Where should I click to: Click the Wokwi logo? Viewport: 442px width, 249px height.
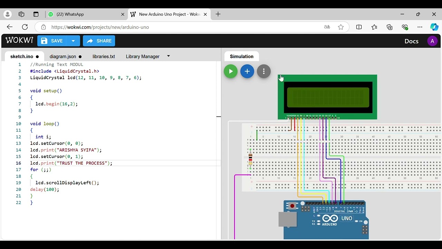[19, 40]
